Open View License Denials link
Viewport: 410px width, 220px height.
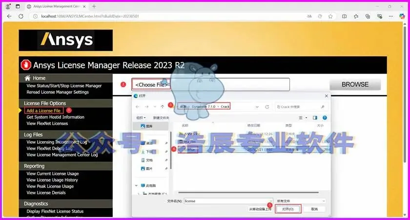tap(46, 193)
